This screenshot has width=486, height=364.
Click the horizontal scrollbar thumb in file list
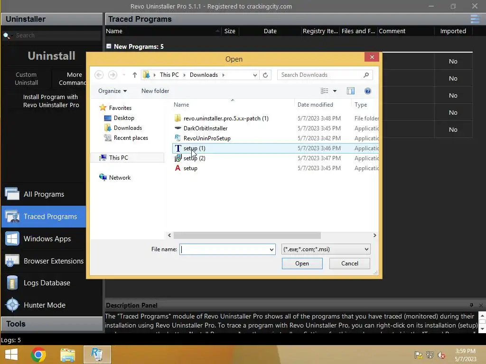[x=247, y=235]
